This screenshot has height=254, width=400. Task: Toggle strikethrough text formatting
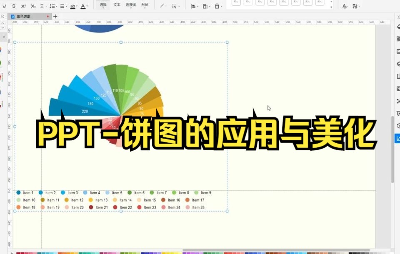coord(14,6)
